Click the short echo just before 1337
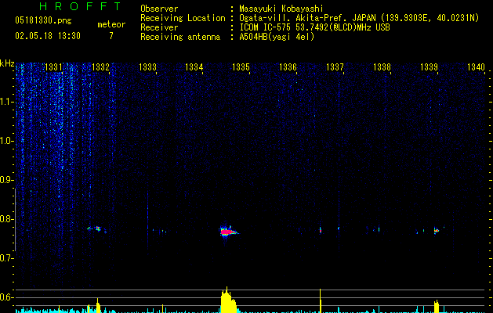 pos(321,230)
